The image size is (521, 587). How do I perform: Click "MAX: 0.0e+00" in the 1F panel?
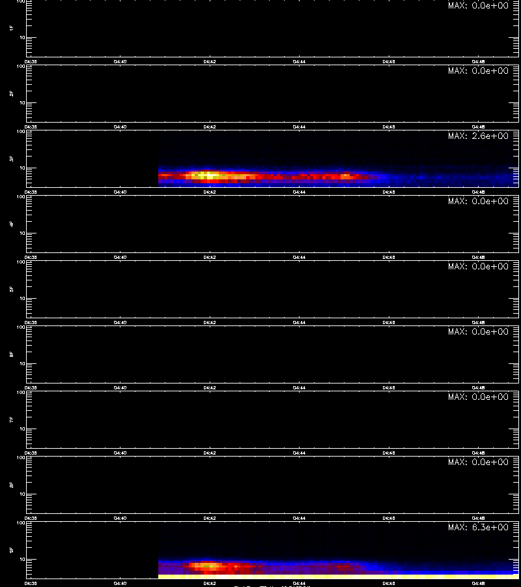478,5
